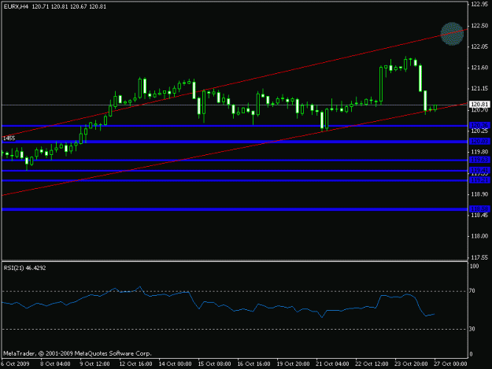This screenshot has height=369, width=492.
Task: Click the blue RSI indicator line
Action: [220, 304]
